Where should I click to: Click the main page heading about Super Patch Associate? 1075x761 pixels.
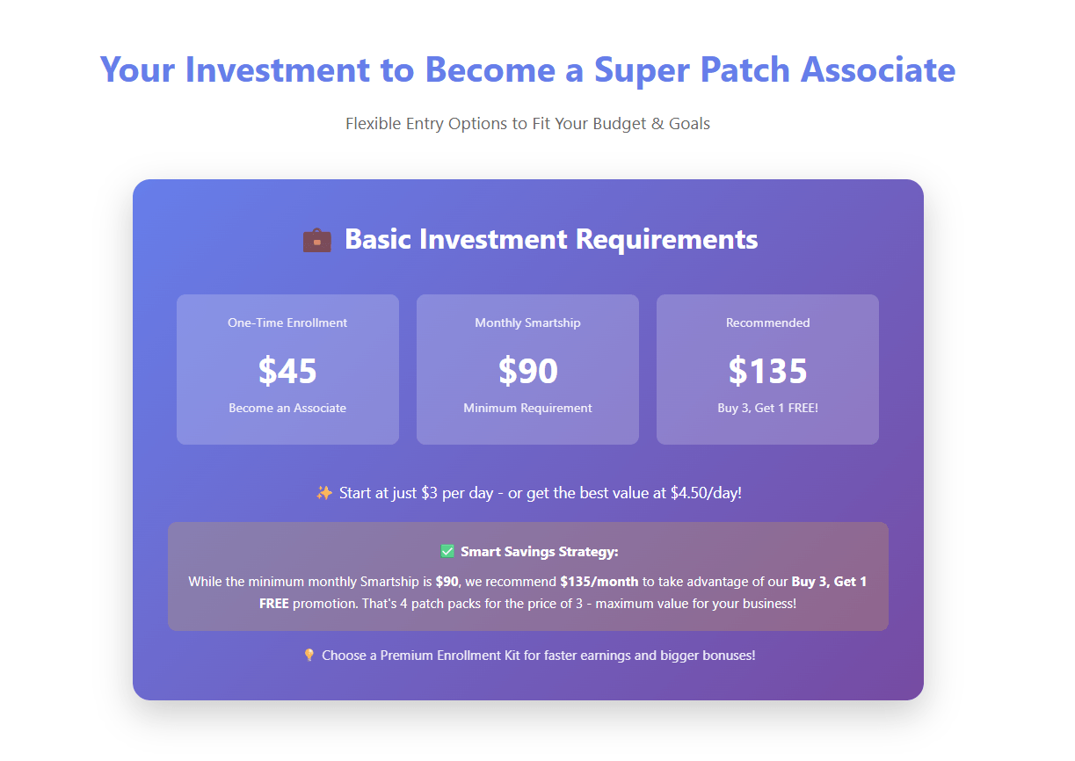[527, 69]
